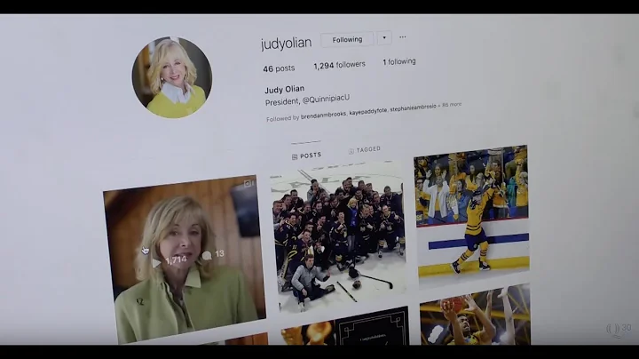
Task: Click the grid icon on POSTS tab
Action: coord(295,157)
